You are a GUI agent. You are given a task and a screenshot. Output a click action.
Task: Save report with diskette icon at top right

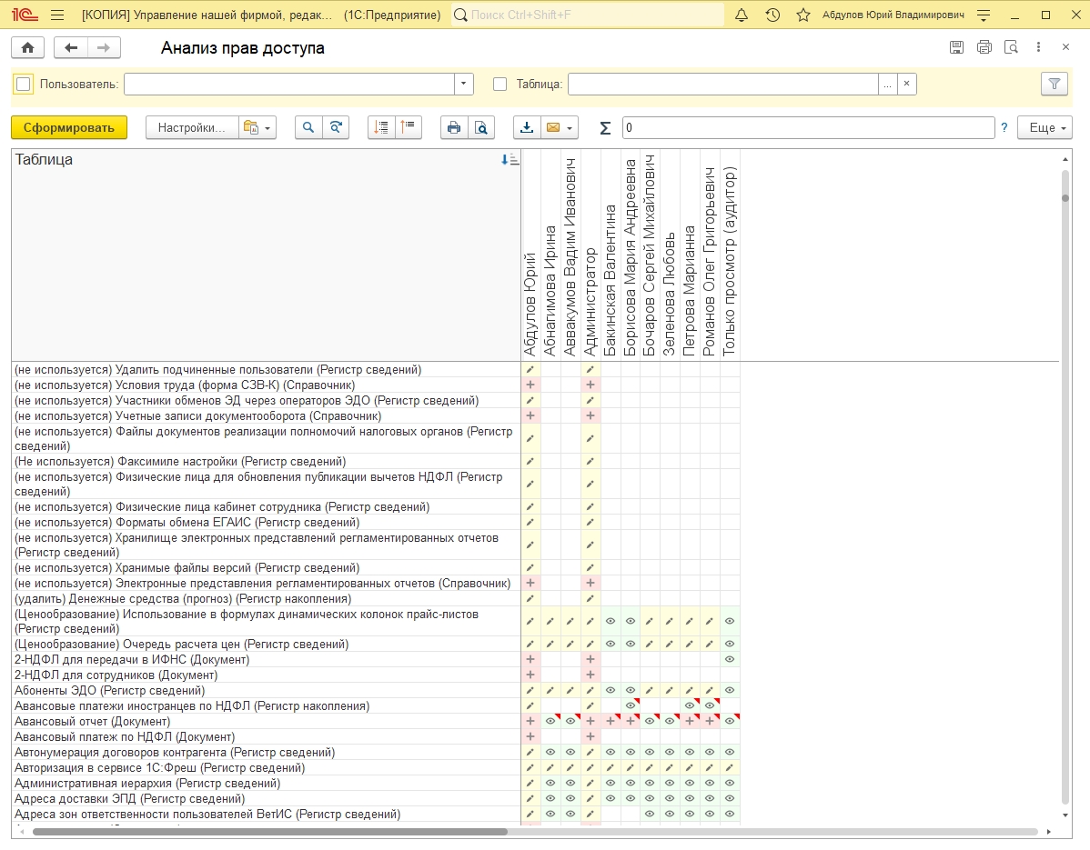pos(956,47)
